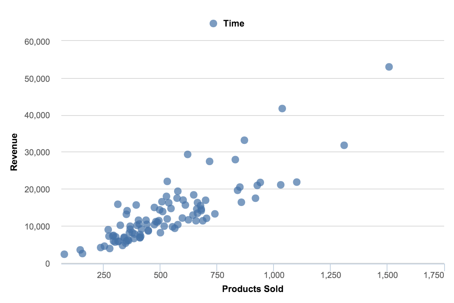Click the Revenue axis title
454x303 pixels.
(14, 152)
